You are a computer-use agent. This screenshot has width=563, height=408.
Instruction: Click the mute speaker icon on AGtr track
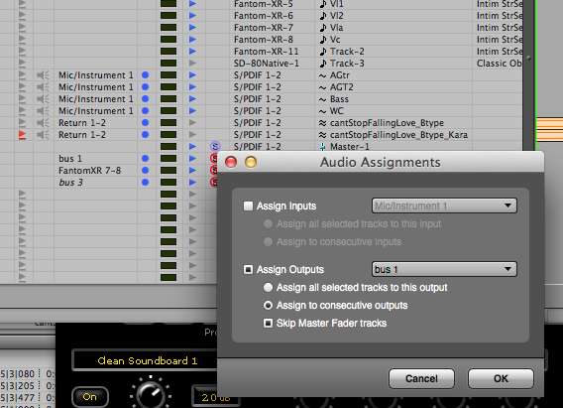[43, 75]
